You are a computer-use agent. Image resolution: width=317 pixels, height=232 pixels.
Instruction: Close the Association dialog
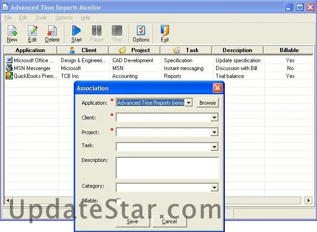[x=217, y=88]
